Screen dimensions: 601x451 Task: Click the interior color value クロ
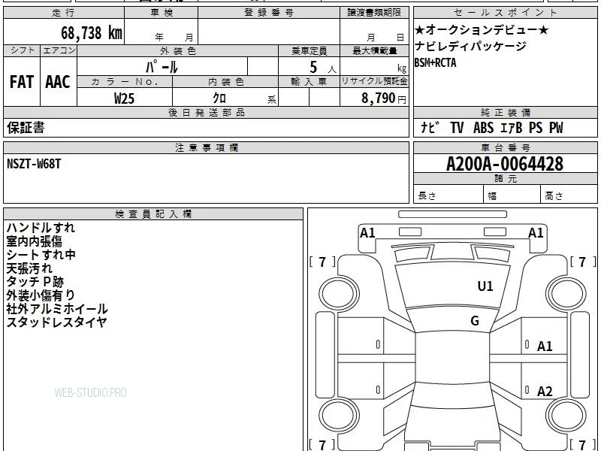[x=219, y=98]
